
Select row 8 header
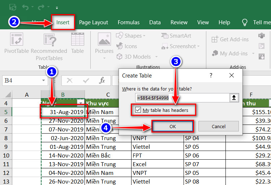point(6,138)
